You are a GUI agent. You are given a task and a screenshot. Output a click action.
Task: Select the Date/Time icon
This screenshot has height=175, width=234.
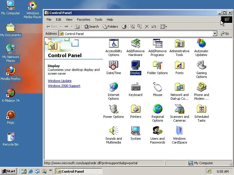[x=113, y=68]
